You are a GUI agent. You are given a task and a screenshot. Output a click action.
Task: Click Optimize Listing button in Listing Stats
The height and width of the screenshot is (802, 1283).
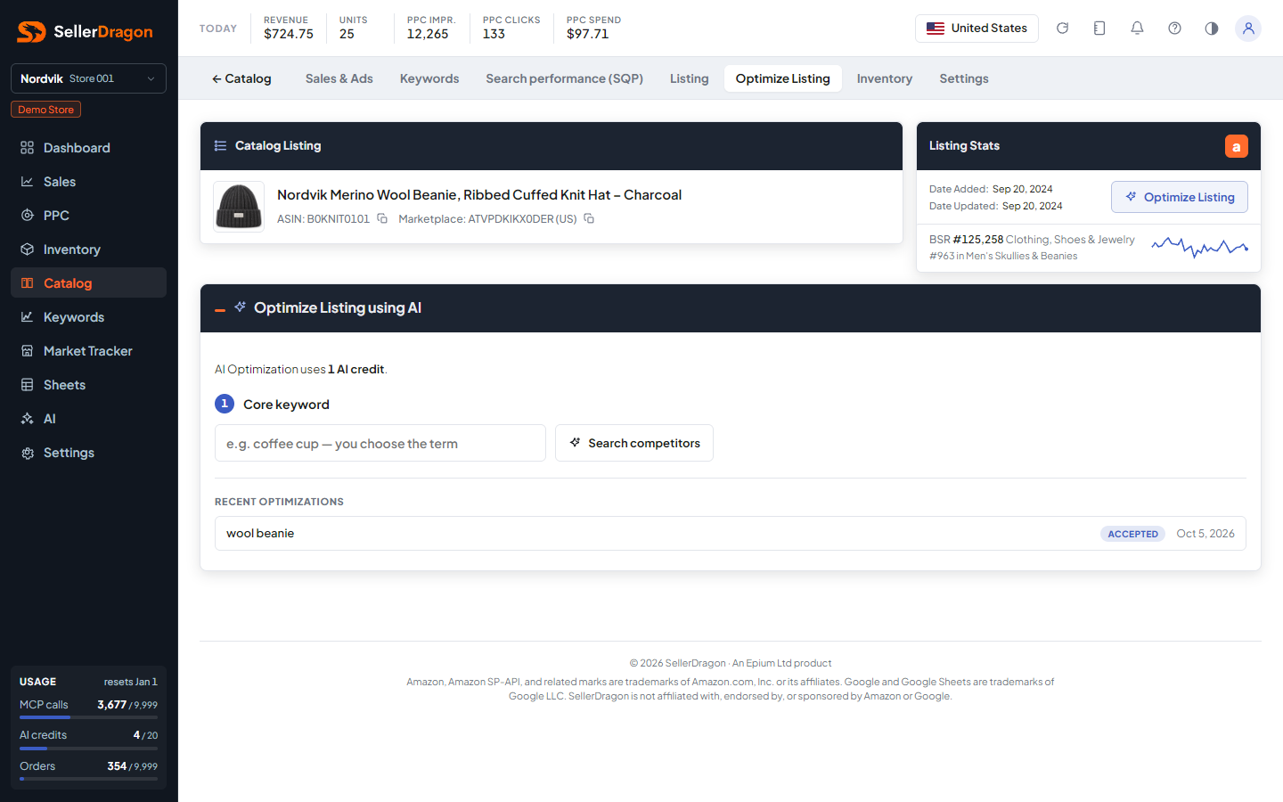click(1180, 197)
